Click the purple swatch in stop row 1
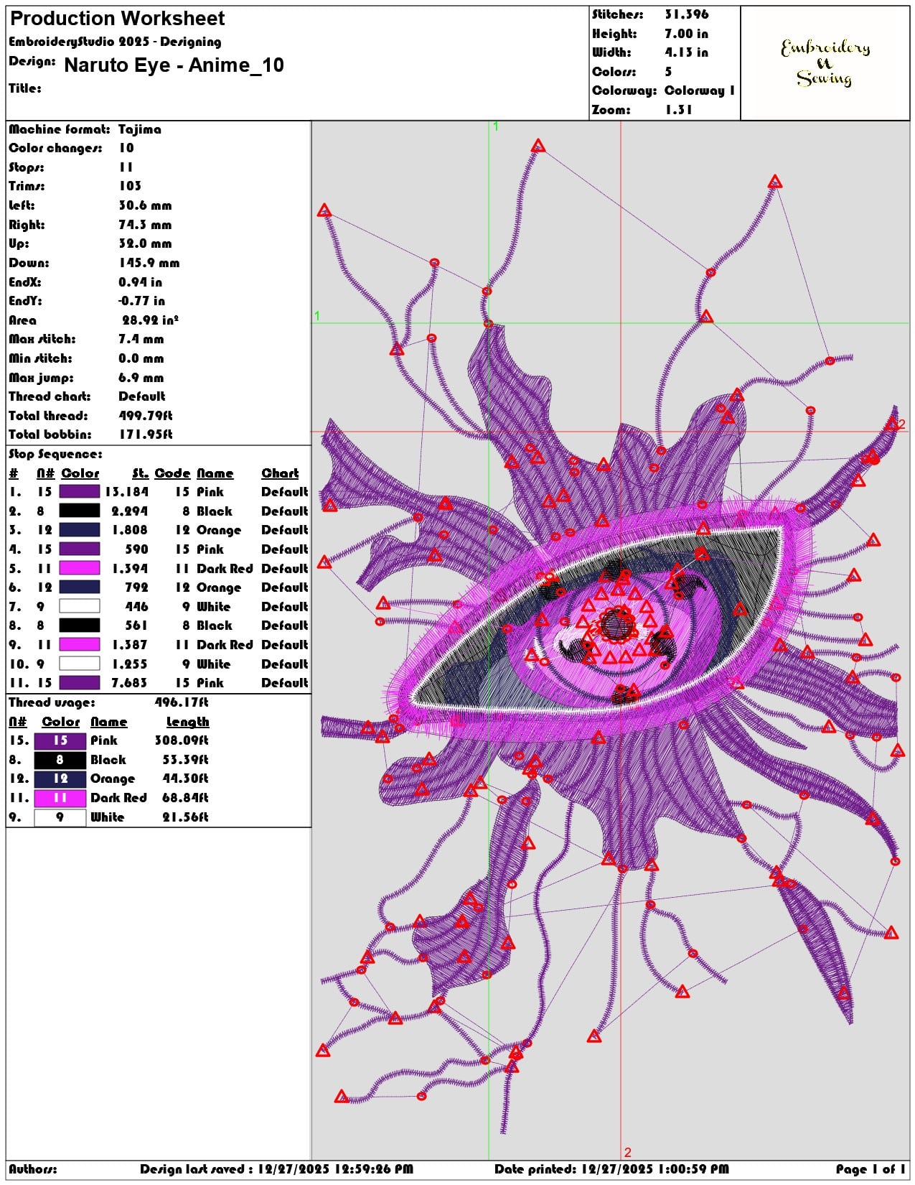 click(79, 492)
